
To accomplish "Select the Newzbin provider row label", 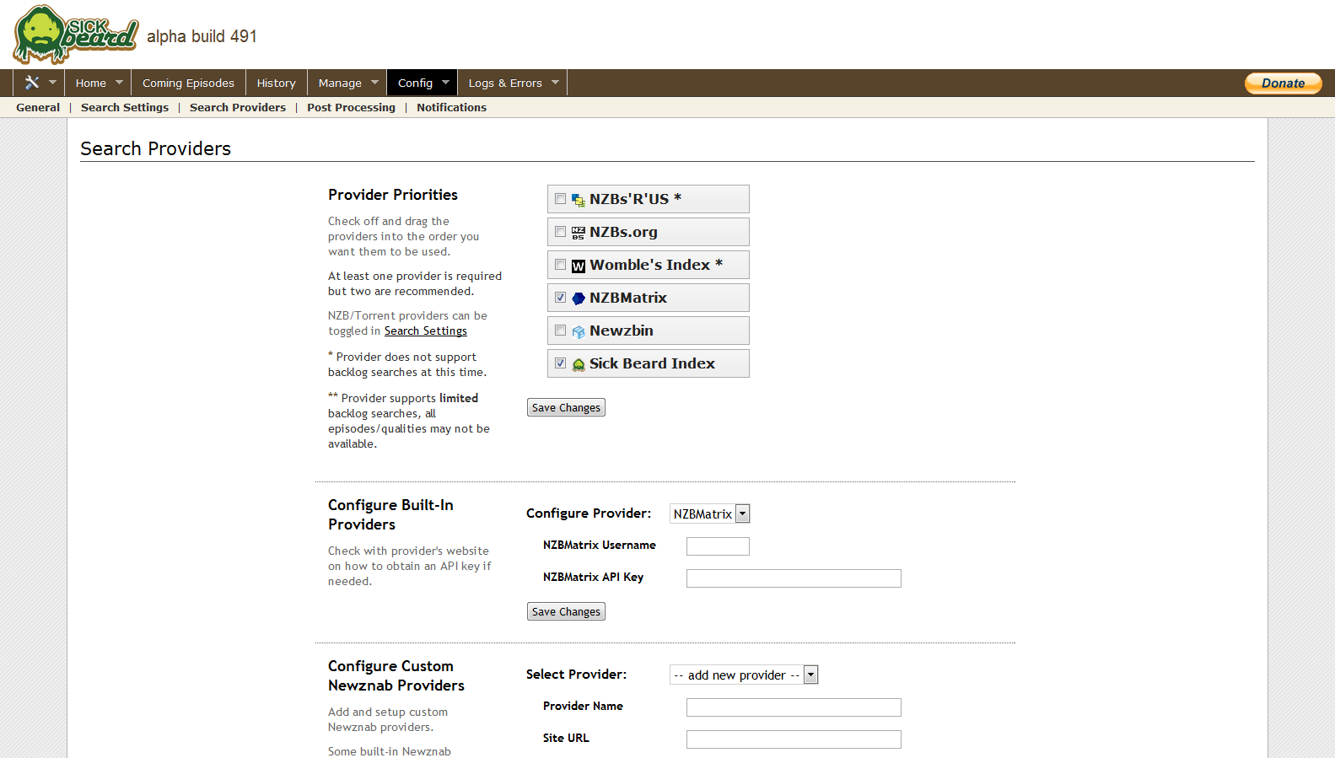I will 622,331.
